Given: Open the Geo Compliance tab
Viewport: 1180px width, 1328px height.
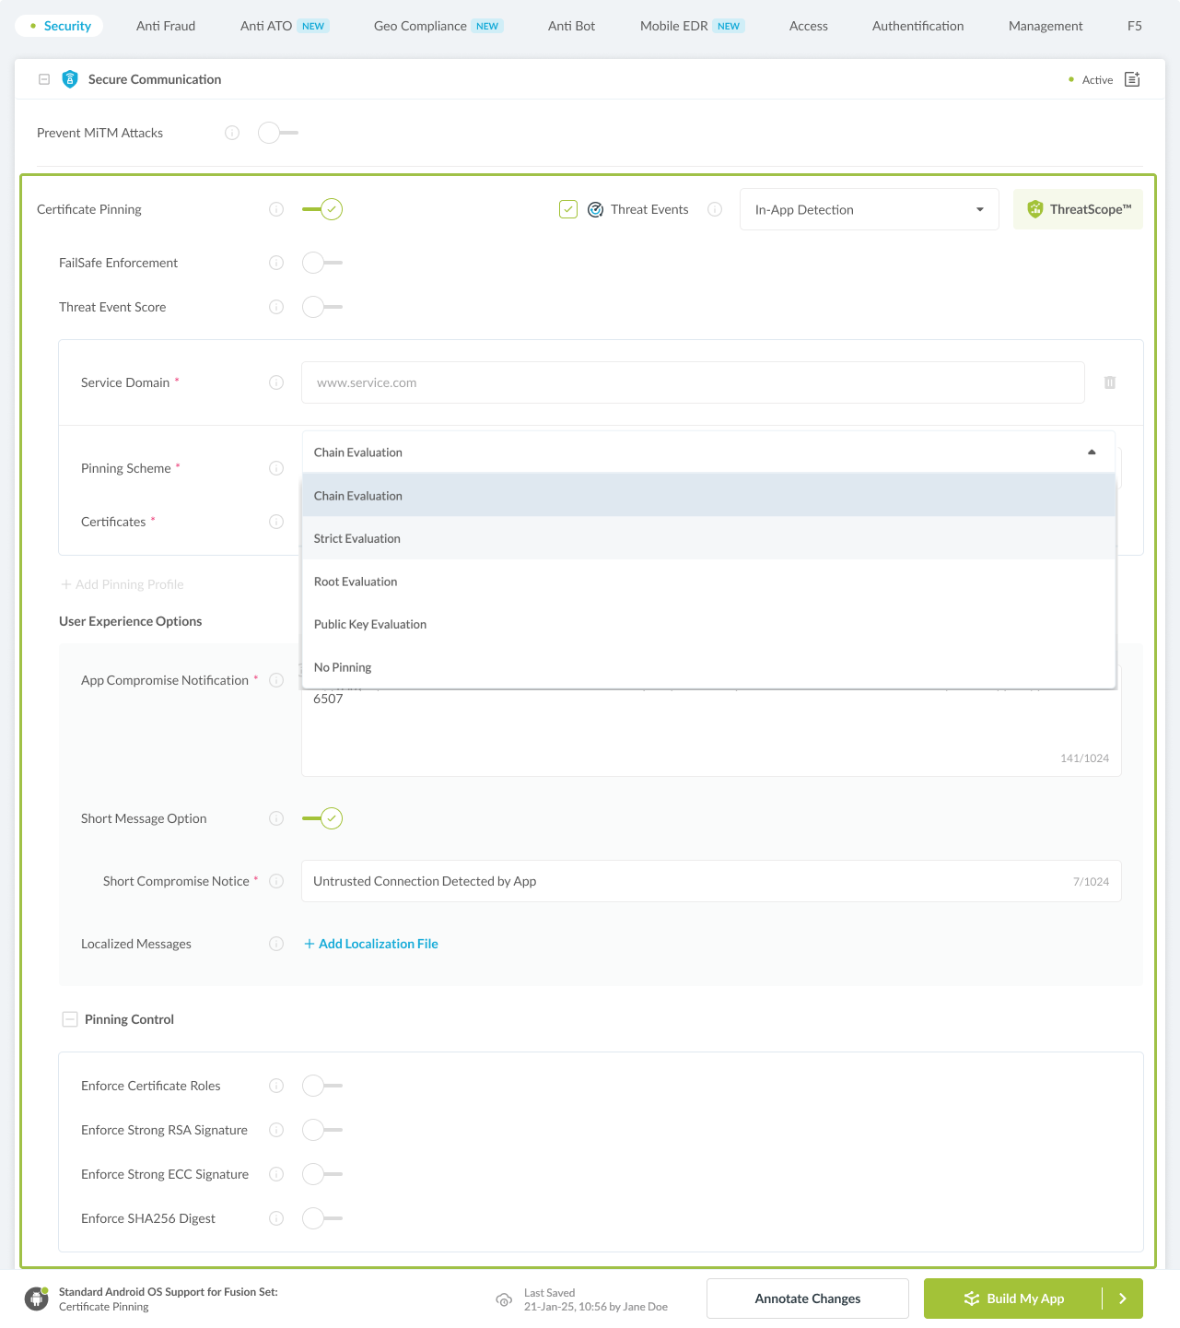Looking at the screenshot, I should (x=420, y=26).
